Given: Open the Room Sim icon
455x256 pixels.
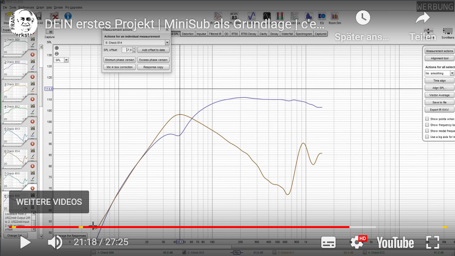Looking at the screenshot, I should coord(335,16).
